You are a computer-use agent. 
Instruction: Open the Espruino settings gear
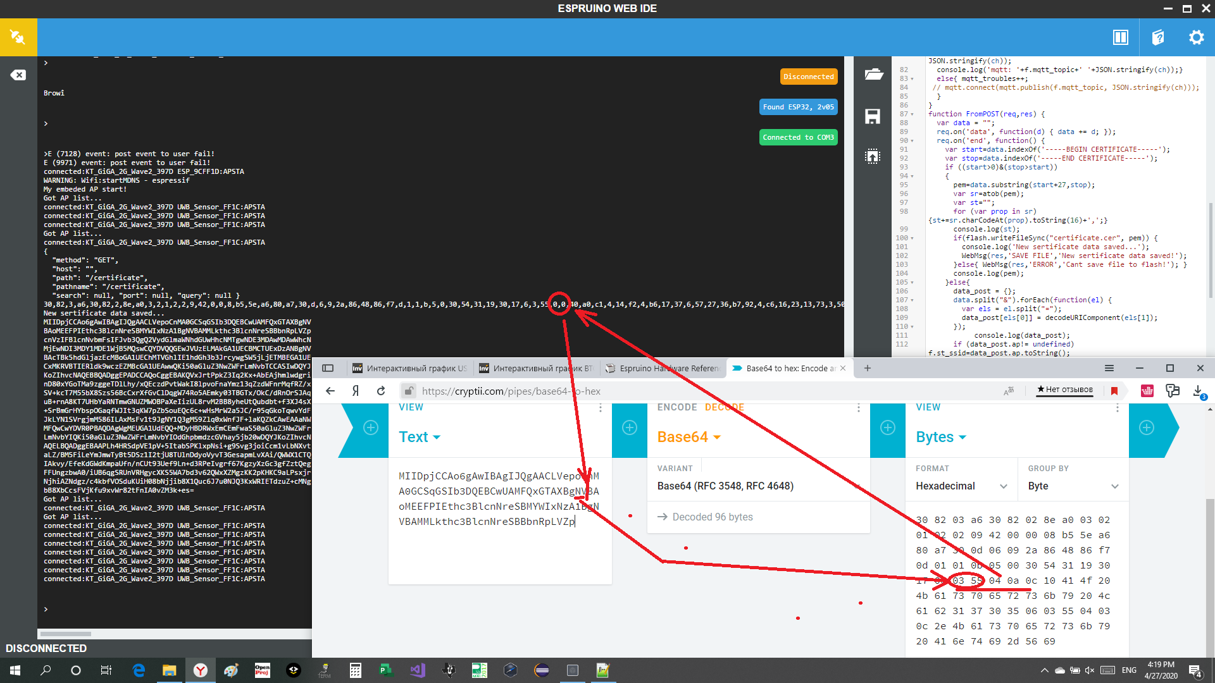1196,37
